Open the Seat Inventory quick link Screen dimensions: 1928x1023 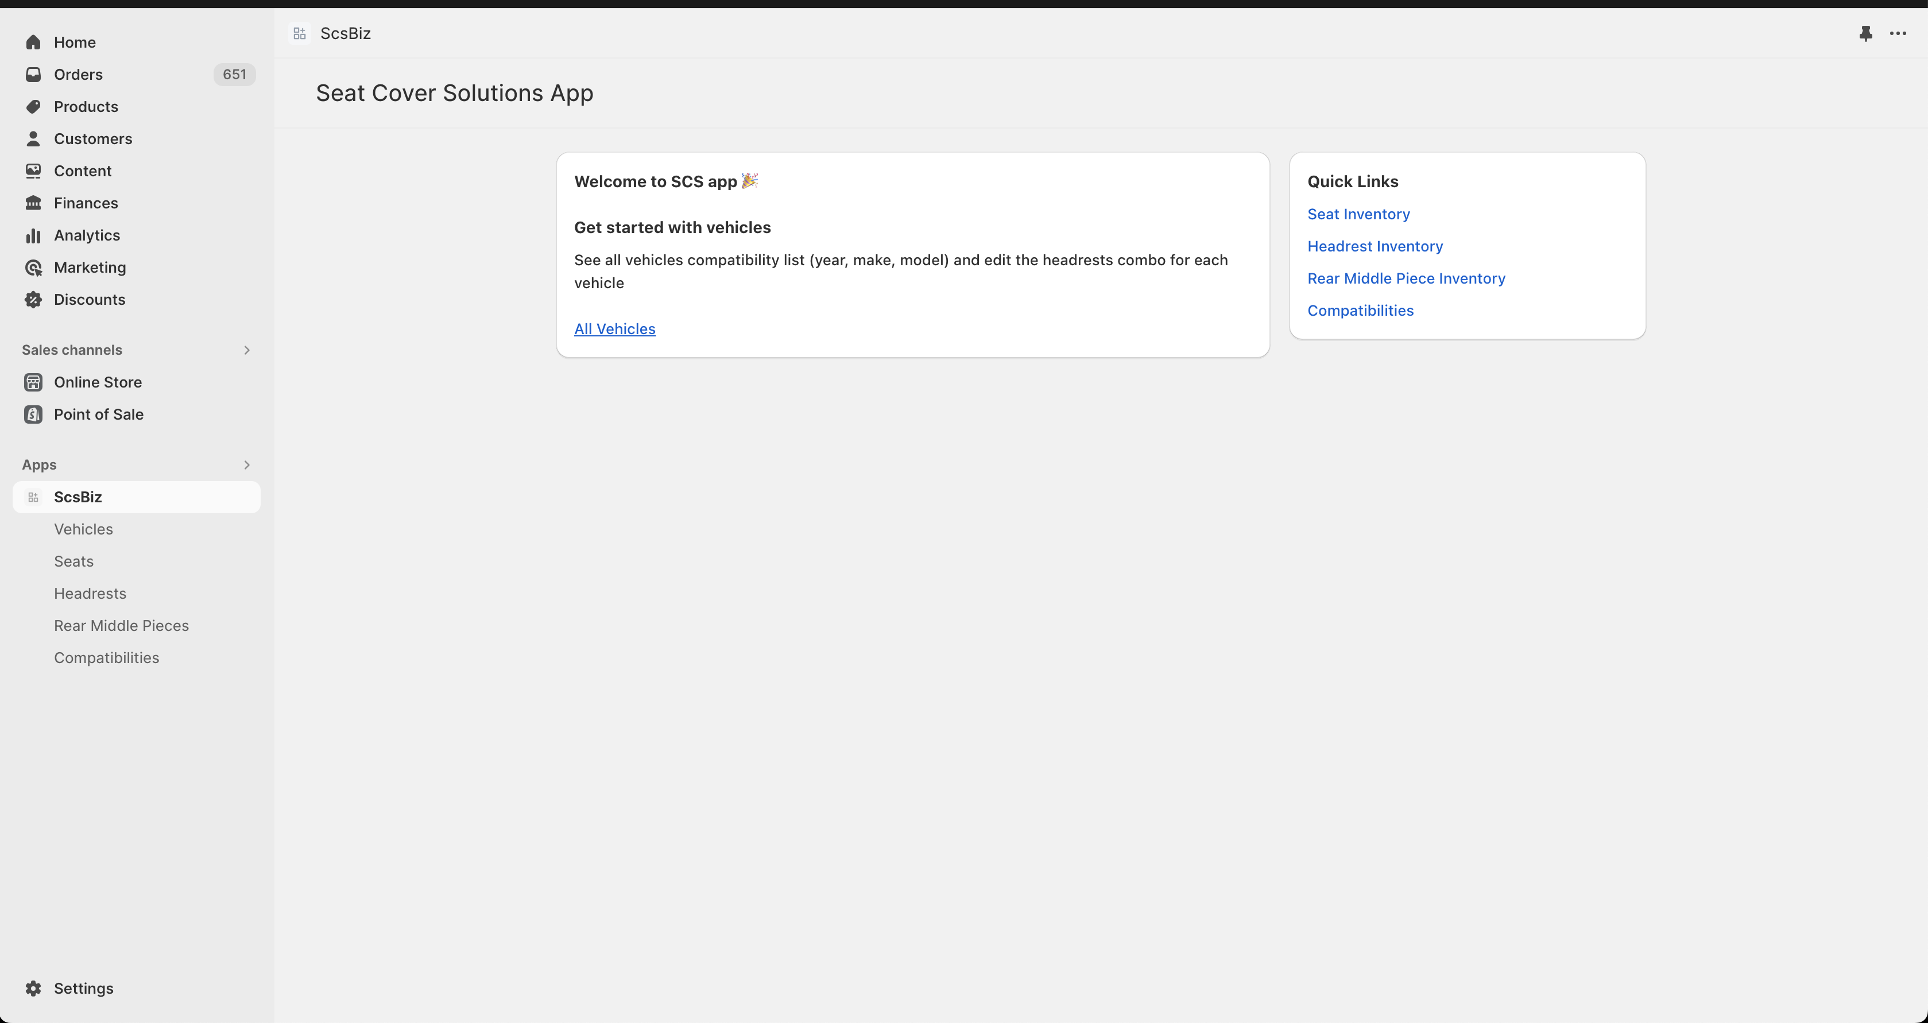1358,214
